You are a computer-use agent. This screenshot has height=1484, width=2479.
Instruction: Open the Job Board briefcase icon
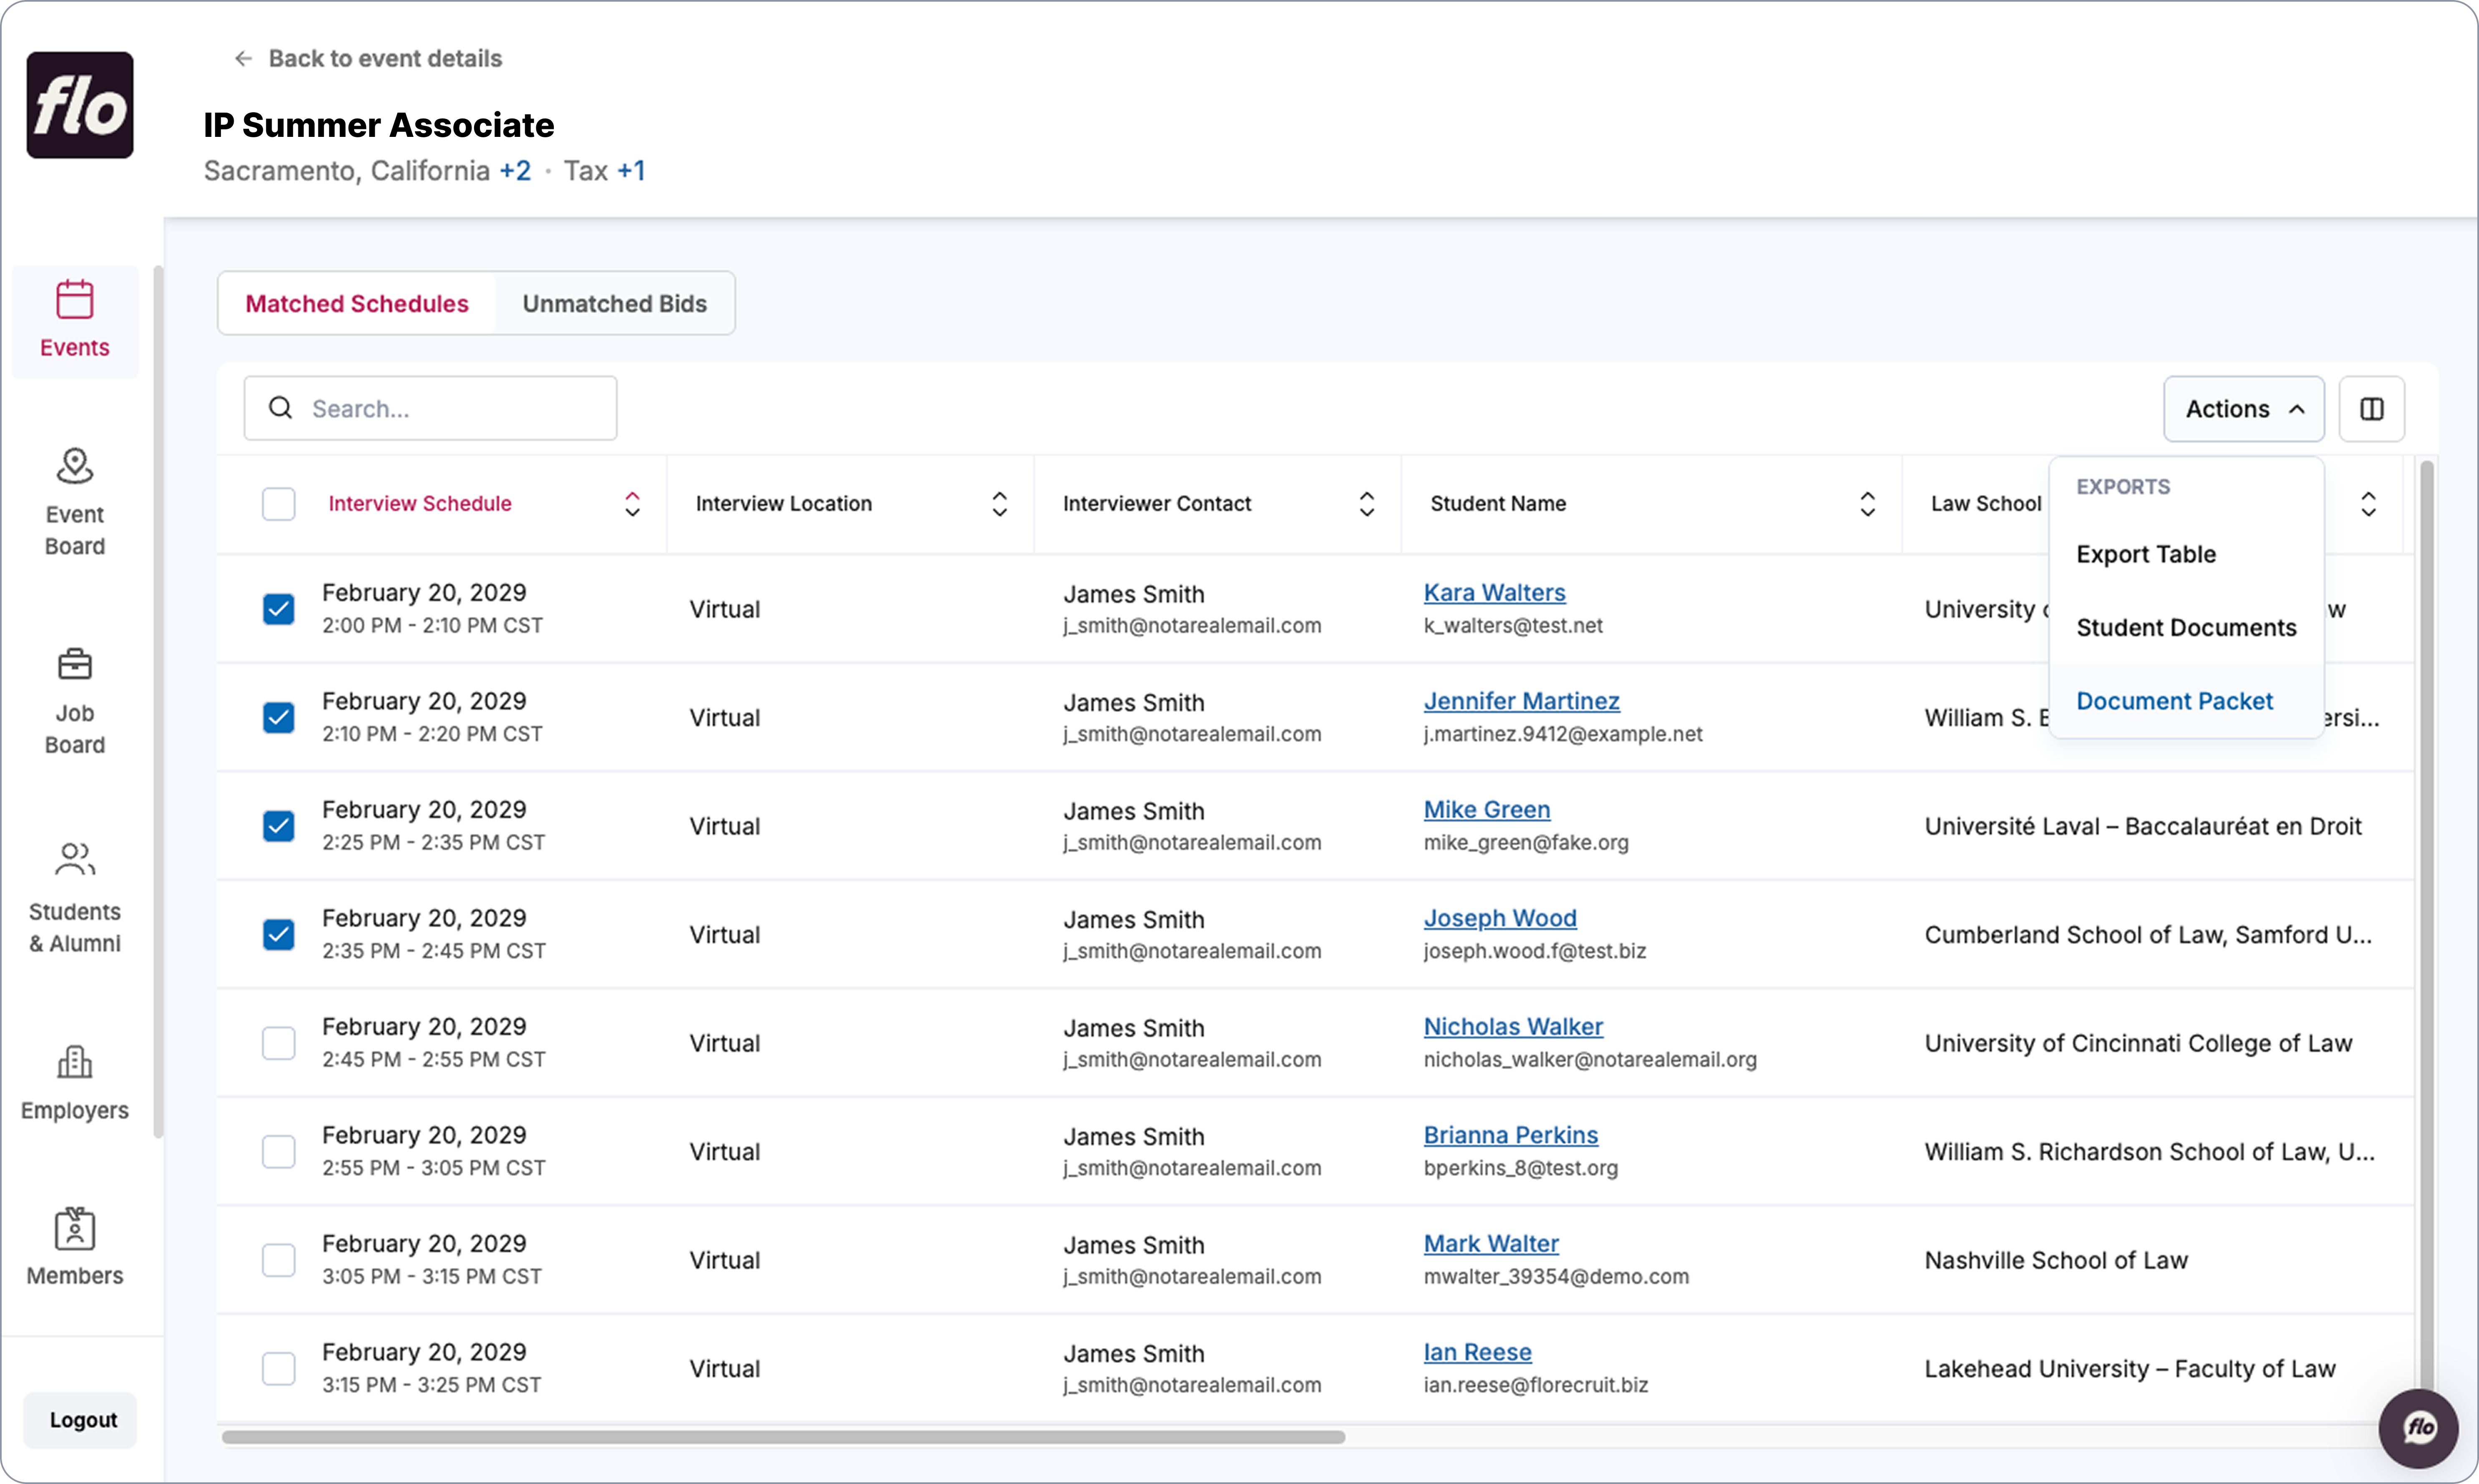(x=75, y=664)
